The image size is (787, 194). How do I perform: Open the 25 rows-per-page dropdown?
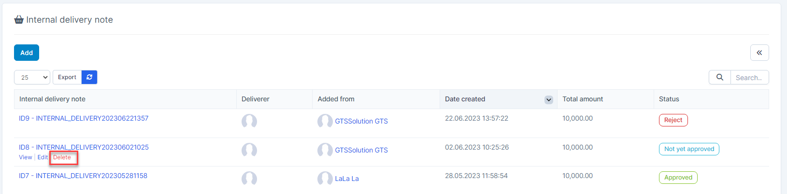(32, 77)
